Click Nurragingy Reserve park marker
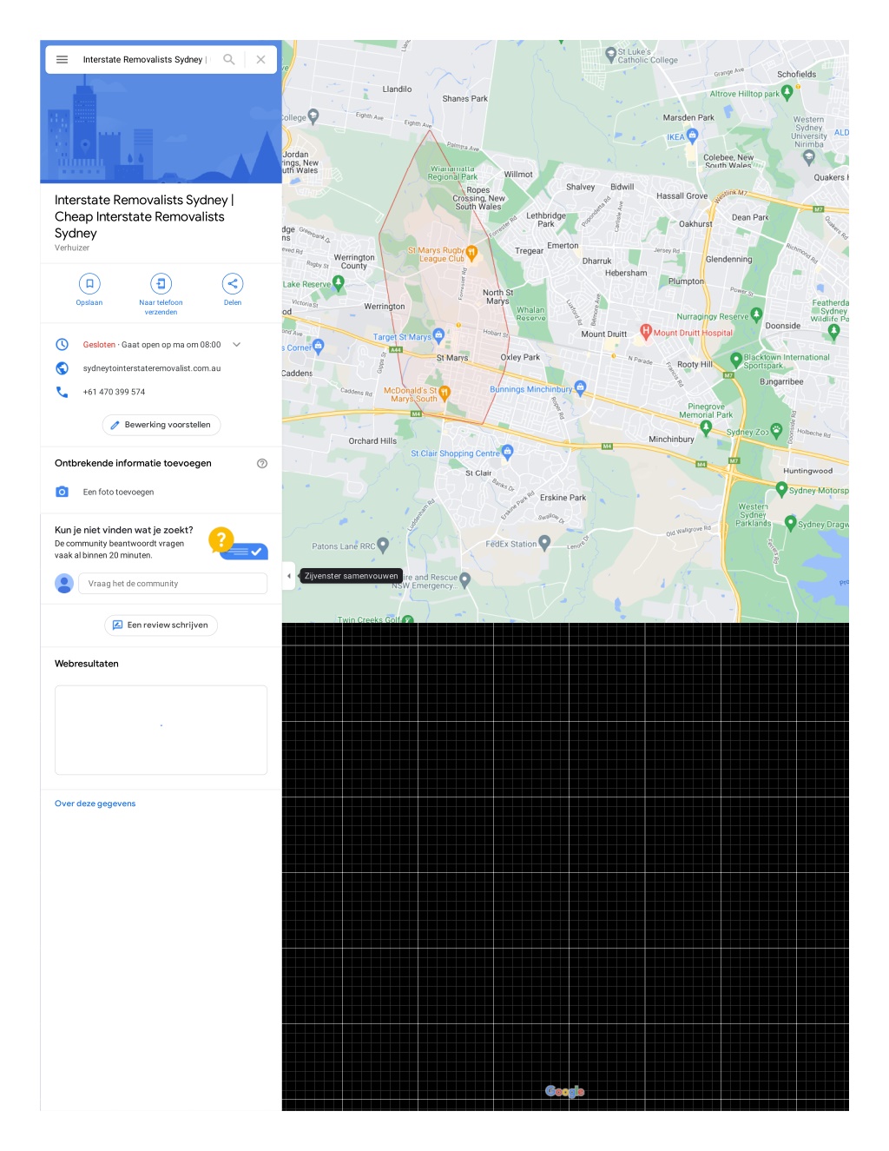This screenshot has width=889, height=1151. [756, 314]
